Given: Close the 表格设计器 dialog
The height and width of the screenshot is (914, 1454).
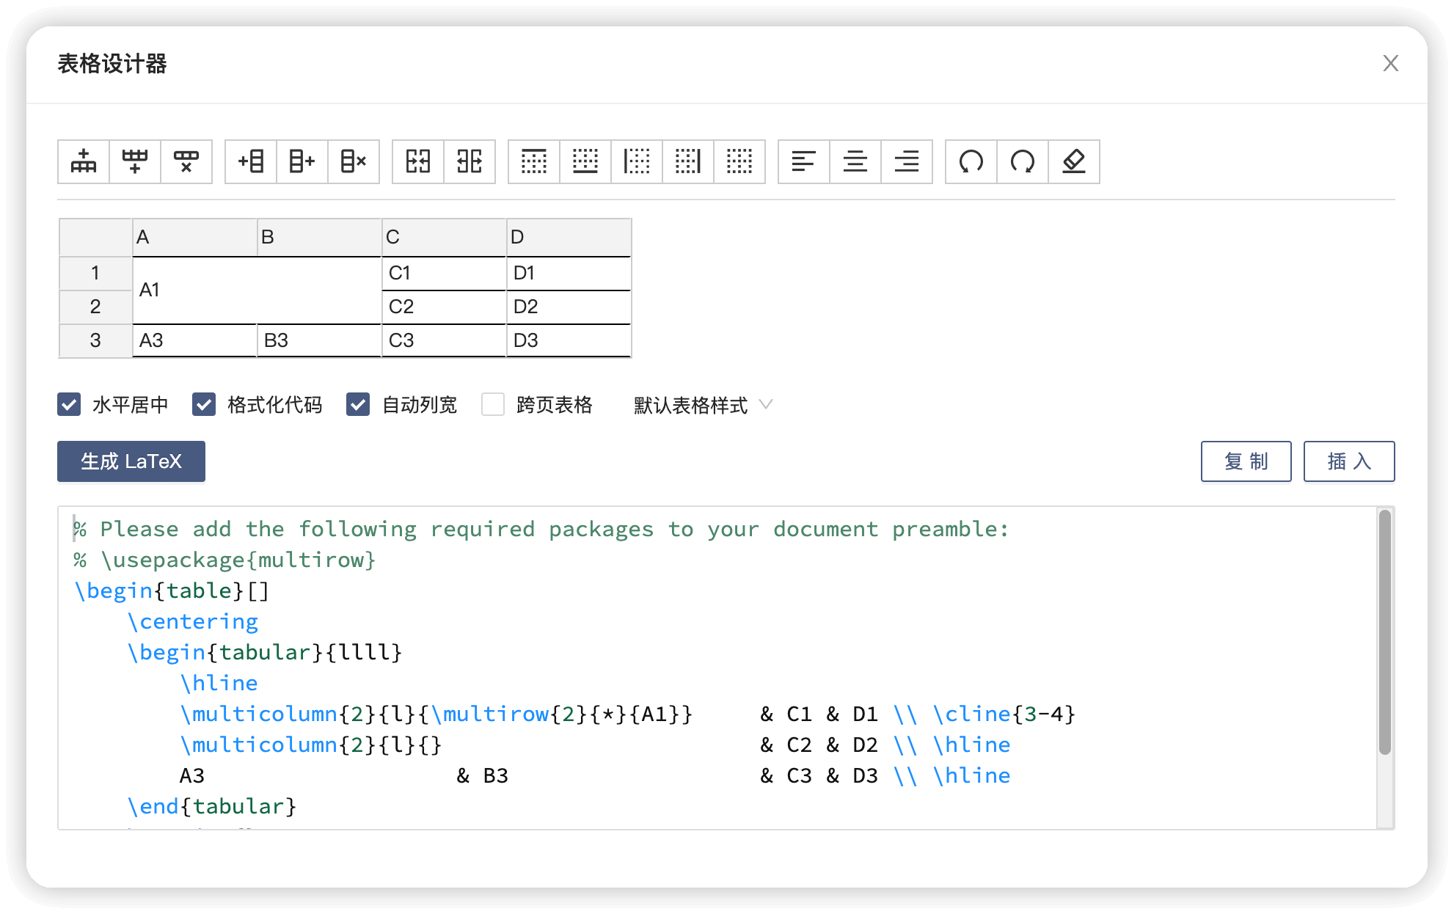Looking at the screenshot, I should (x=1391, y=63).
